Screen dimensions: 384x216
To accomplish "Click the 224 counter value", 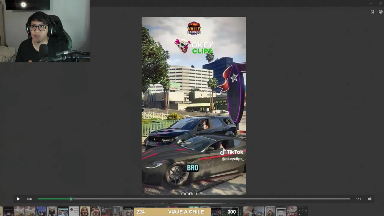I will click(140, 212).
